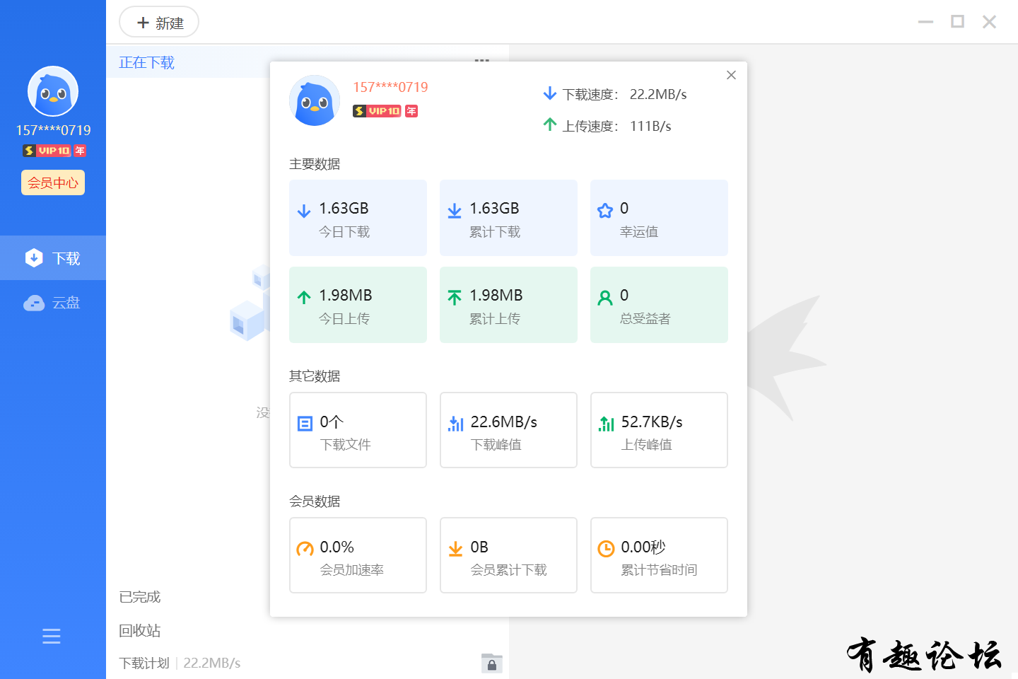Click the 新建 new task button
The image size is (1018, 679).
point(159,23)
